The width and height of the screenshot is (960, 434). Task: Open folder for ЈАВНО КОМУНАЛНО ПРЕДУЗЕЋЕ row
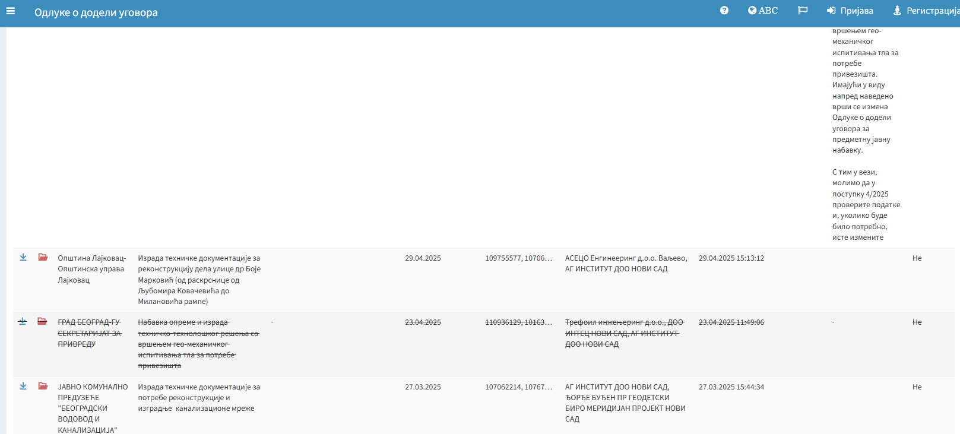(43, 387)
